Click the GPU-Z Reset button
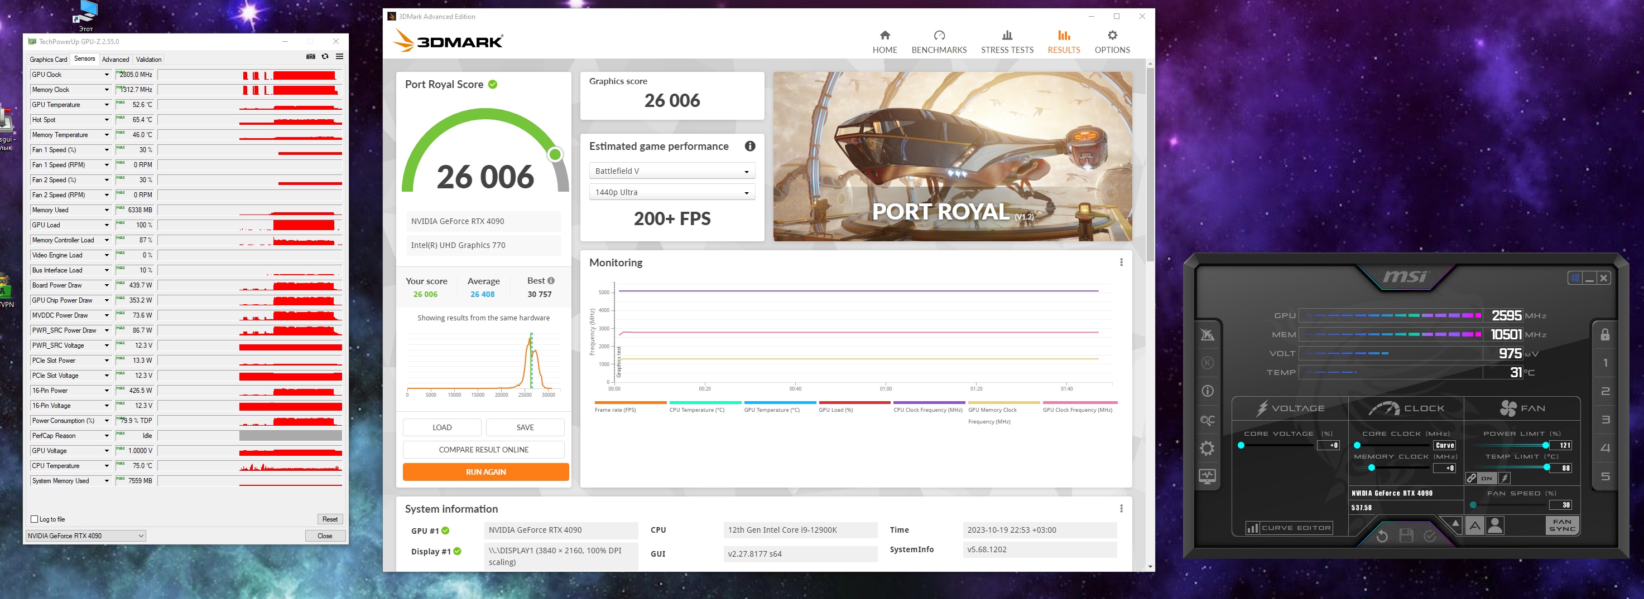The height and width of the screenshot is (599, 1644). (330, 519)
